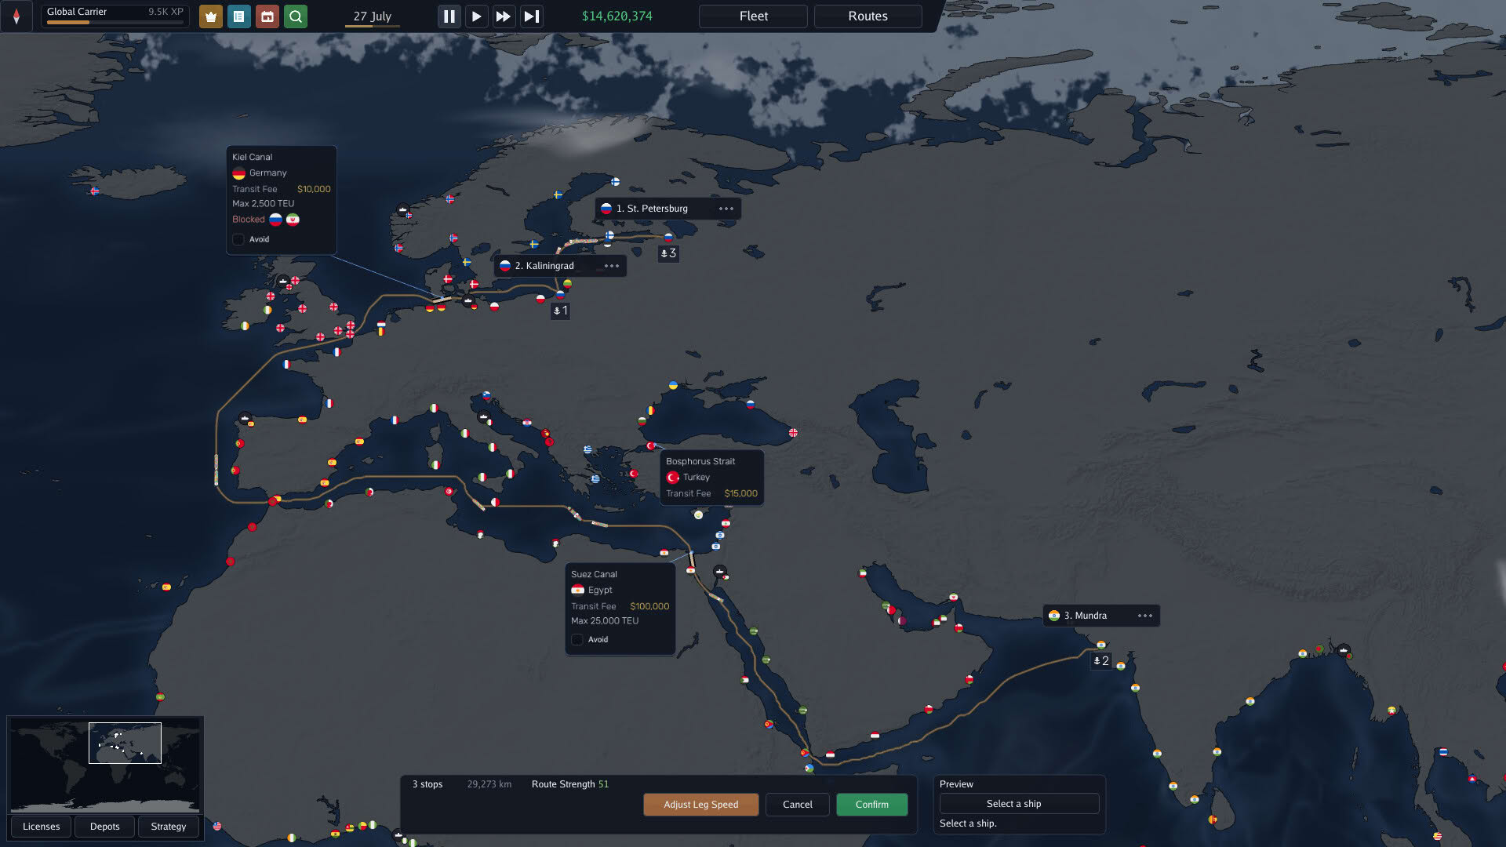Skip to next day button

(531, 16)
